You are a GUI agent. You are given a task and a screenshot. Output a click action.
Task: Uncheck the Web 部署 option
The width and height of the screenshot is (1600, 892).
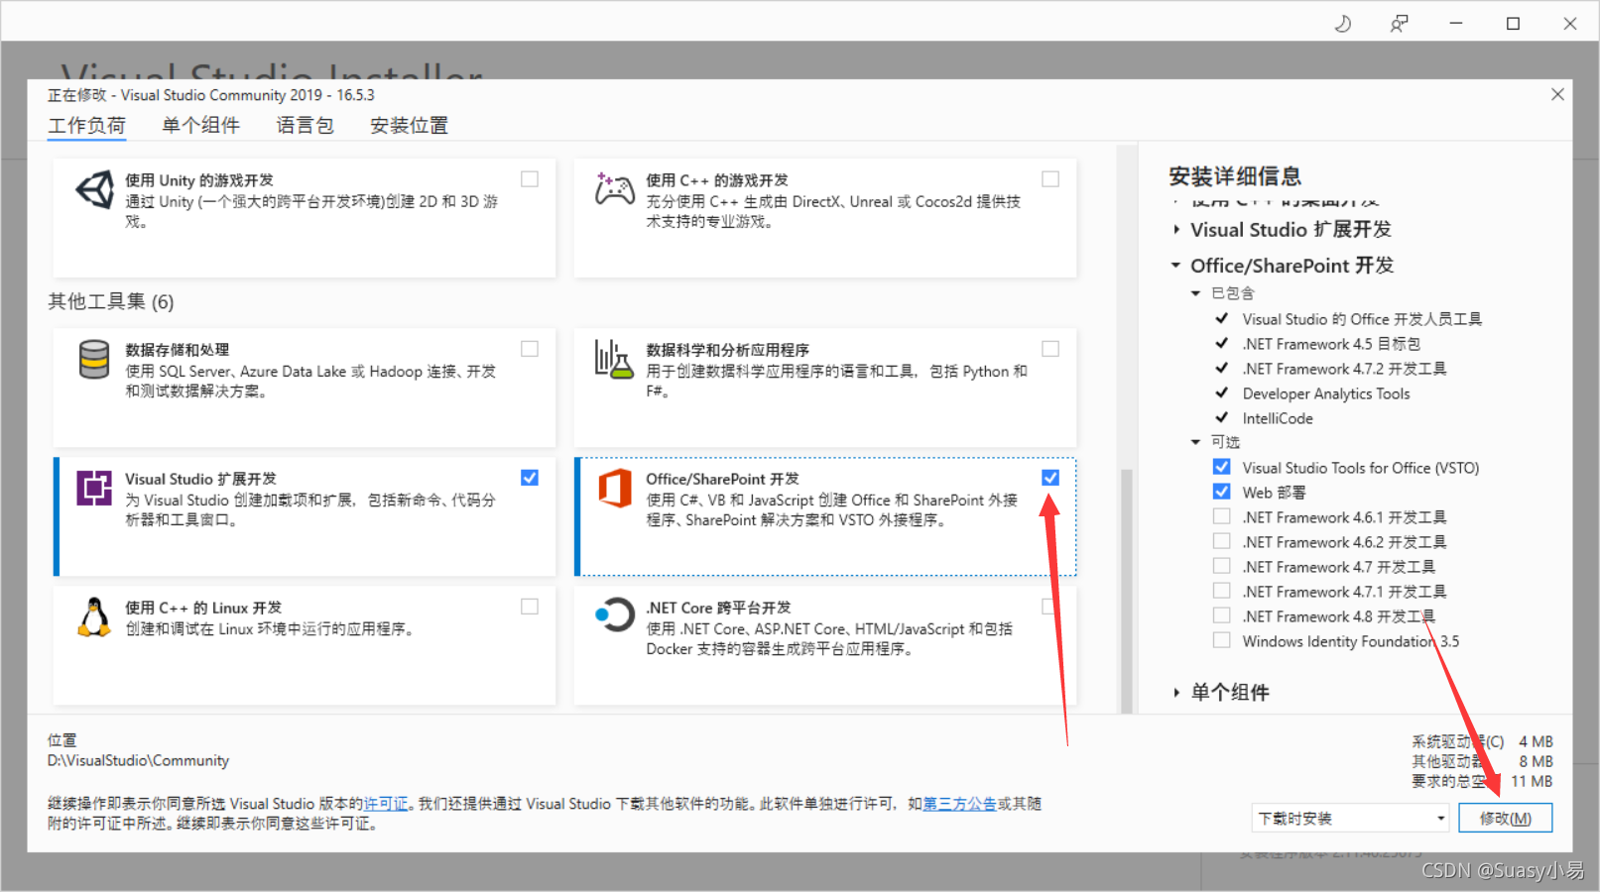[x=1222, y=492]
